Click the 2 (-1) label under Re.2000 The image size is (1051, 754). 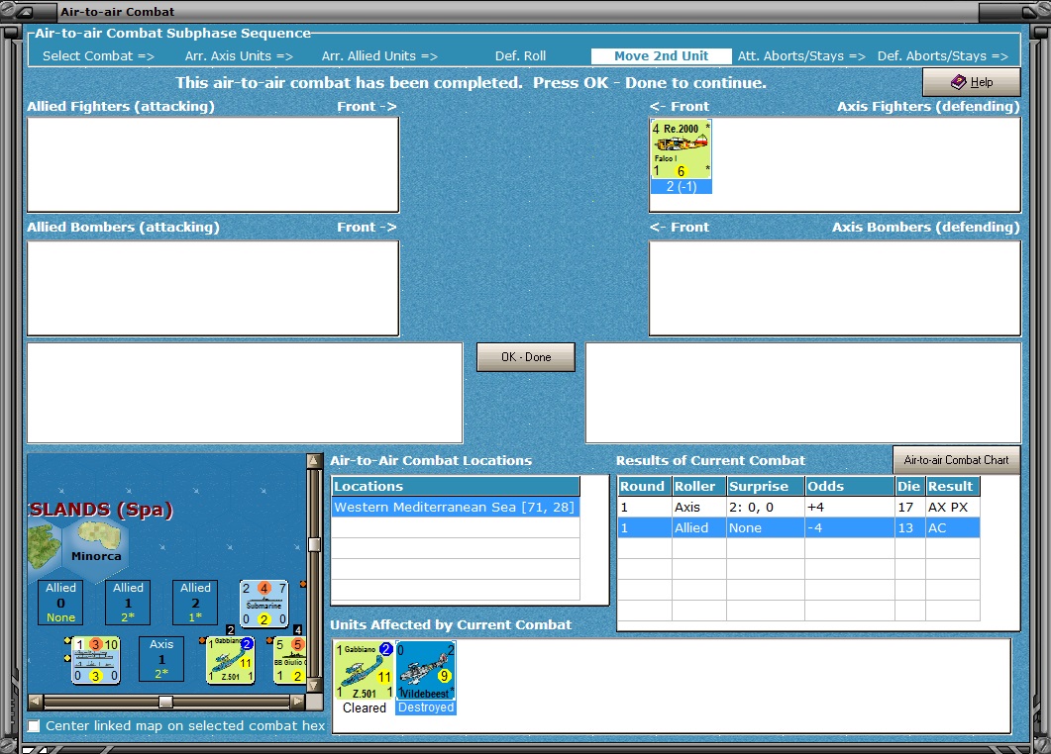point(681,187)
